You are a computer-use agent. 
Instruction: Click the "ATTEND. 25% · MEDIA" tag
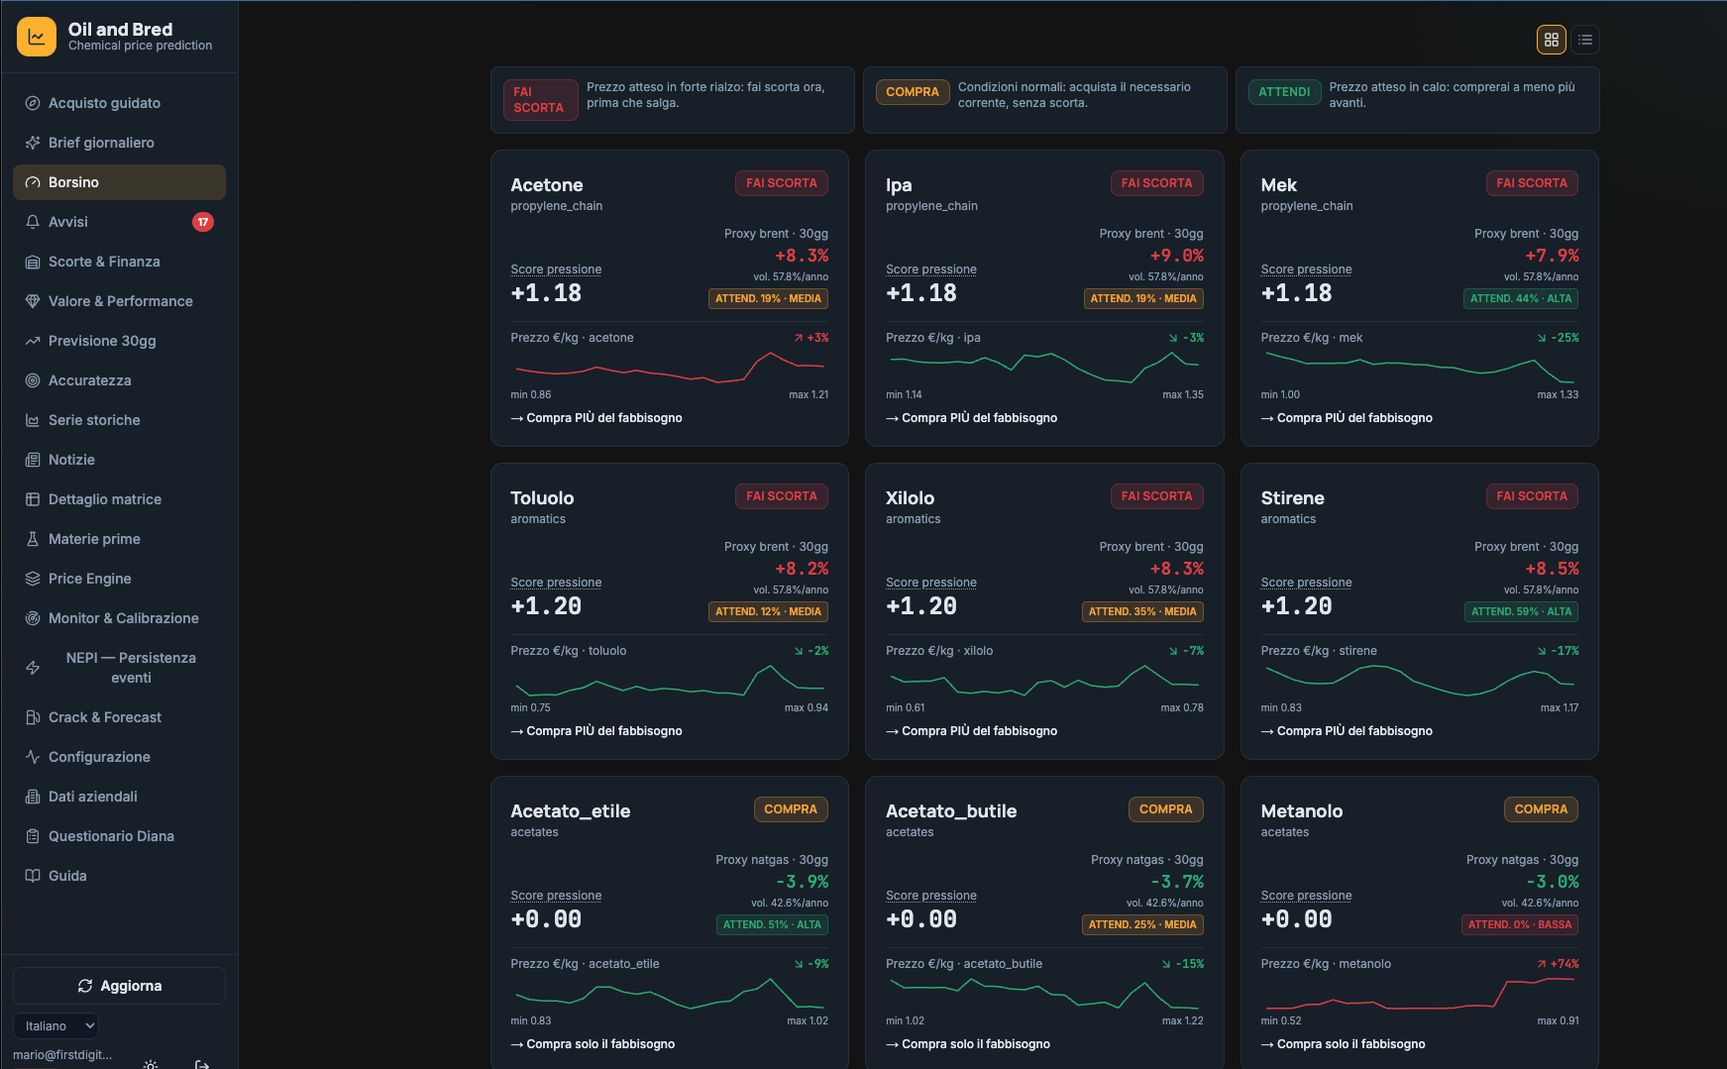pos(1142,924)
